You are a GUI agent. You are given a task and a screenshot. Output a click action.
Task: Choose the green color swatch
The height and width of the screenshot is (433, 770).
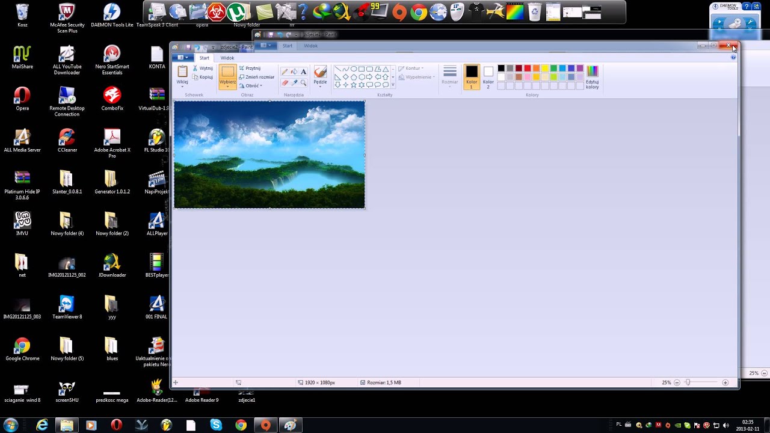553,69
